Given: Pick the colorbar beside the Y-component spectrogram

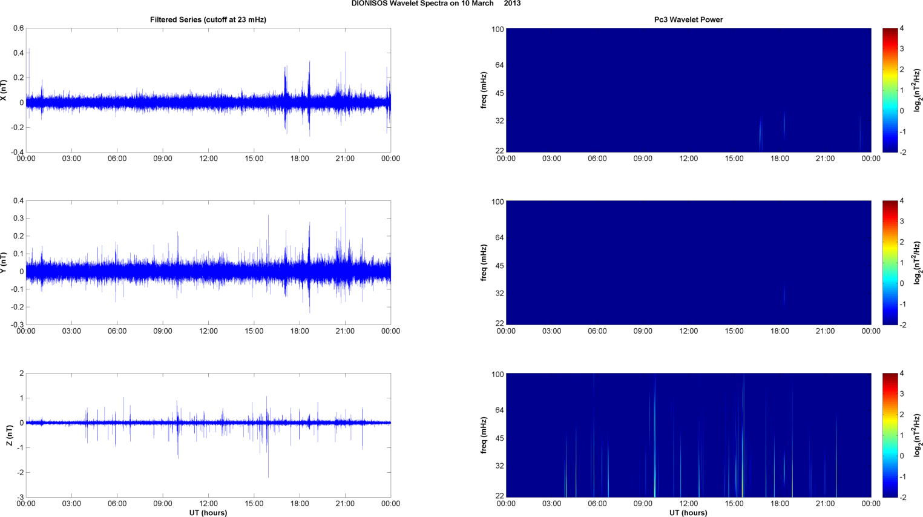Looking at the screenshot, I should point(890,263).
